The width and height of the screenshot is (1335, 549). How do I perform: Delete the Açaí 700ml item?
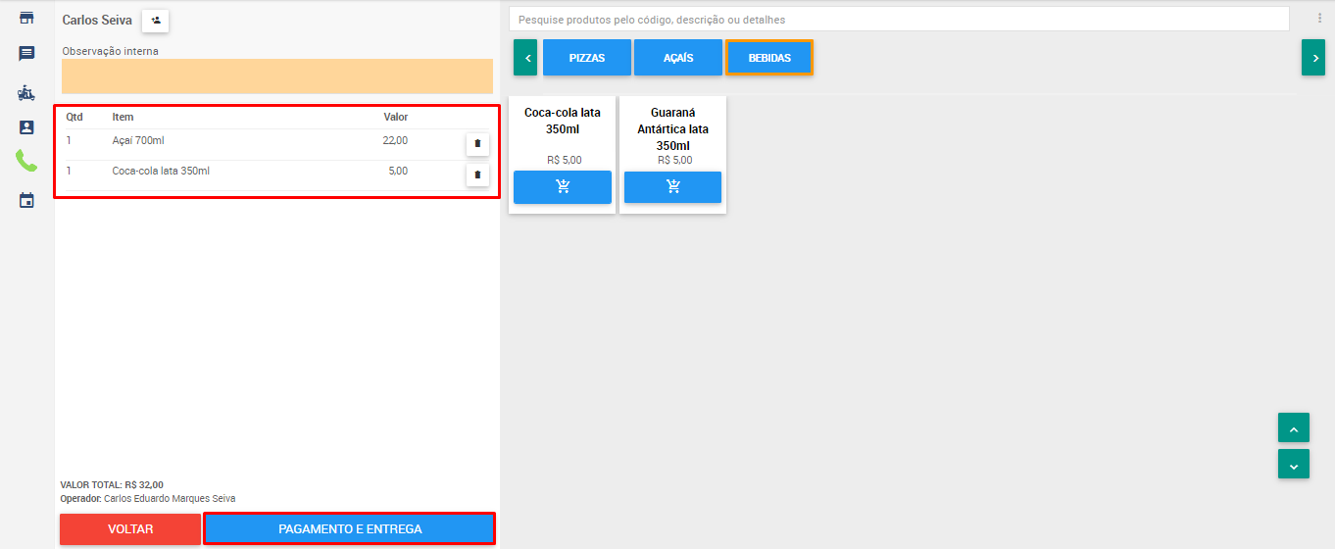477,144
